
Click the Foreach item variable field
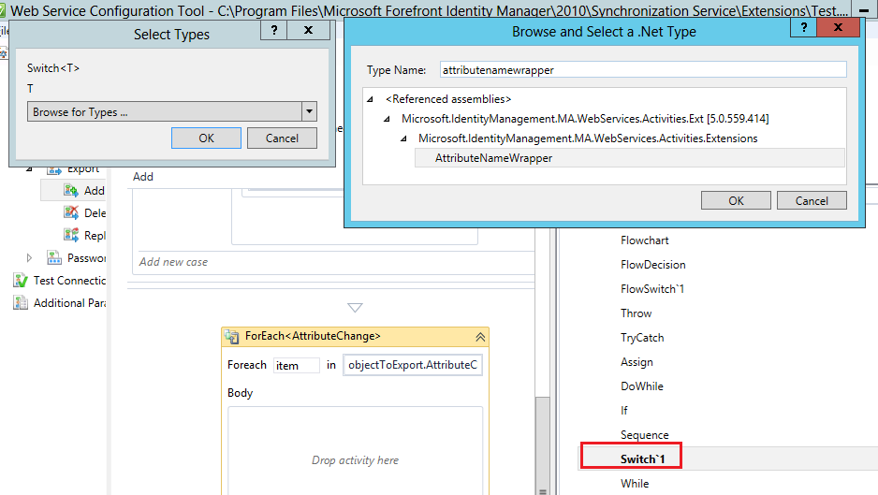(x=296, y=365)
